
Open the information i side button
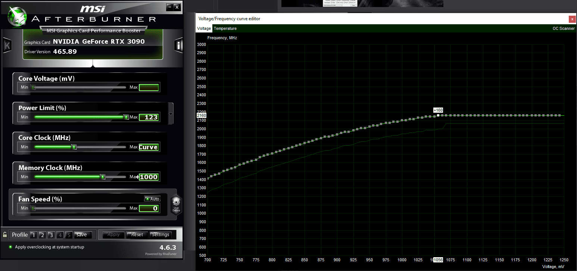coord(179,46)
